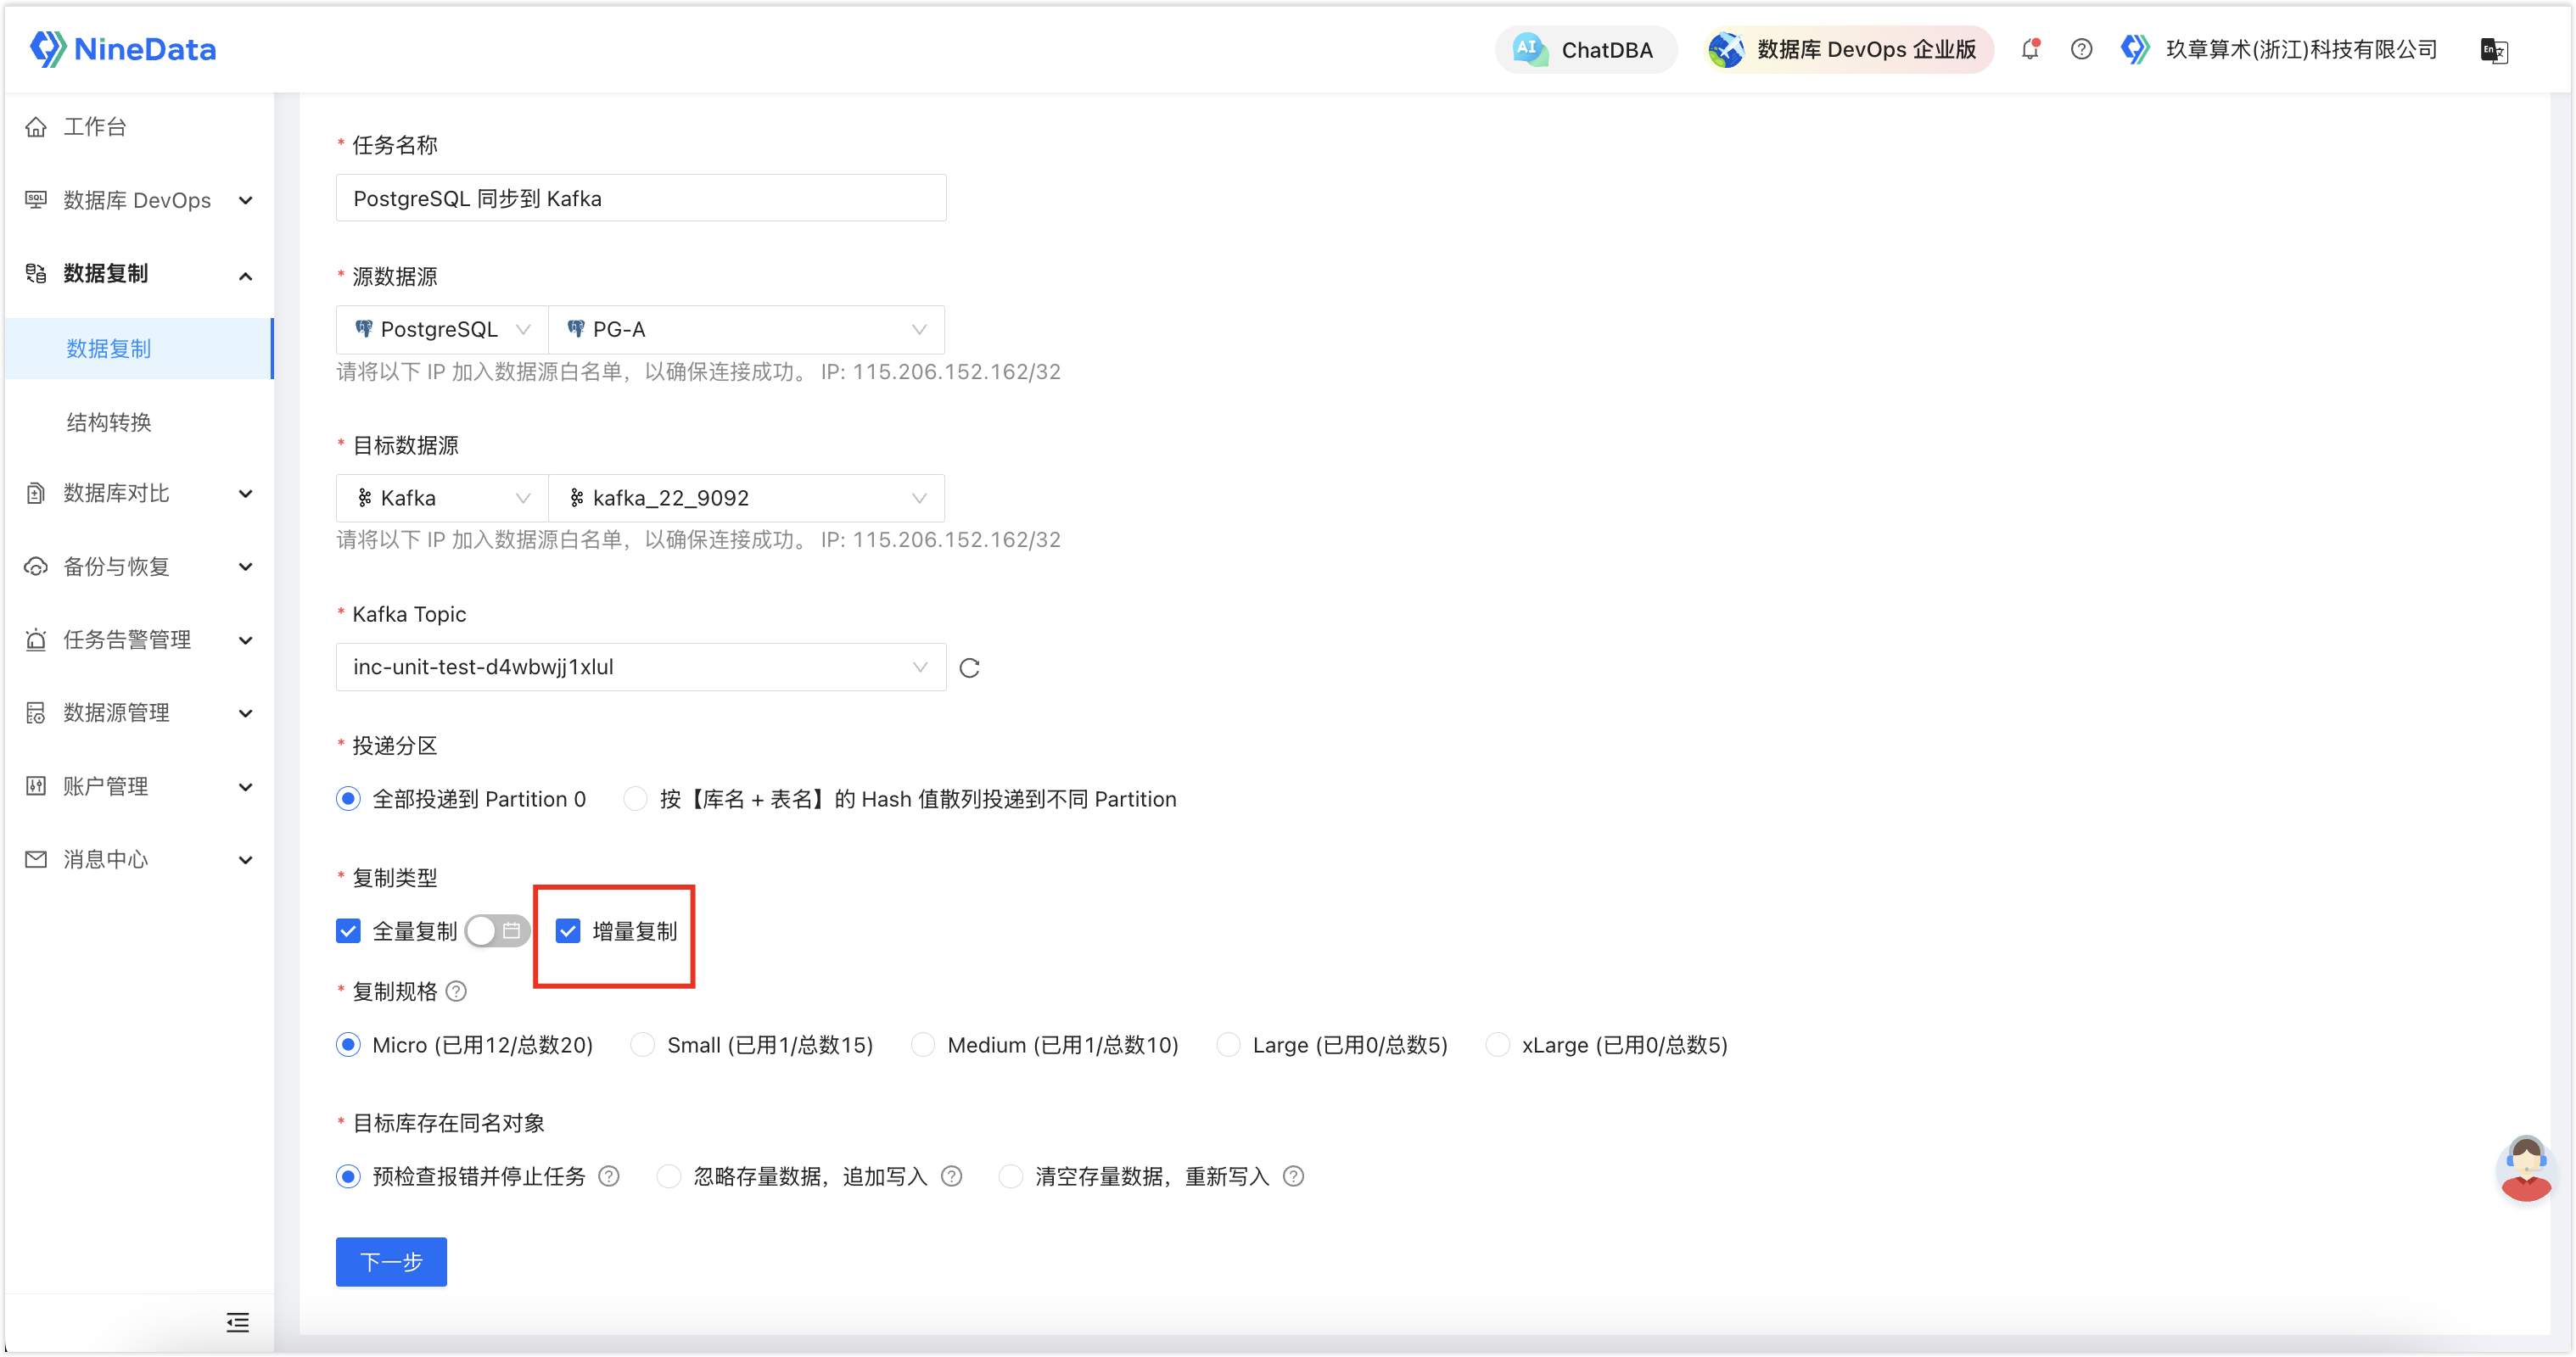
Task: Toggle the scheduled start switch for 全量复制
Action: 497,931
